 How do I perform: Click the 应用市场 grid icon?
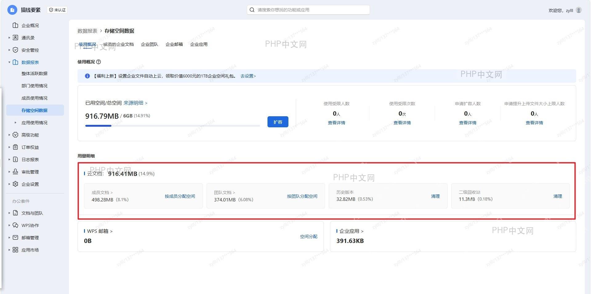pyautogui.click(x=15, y=250)
